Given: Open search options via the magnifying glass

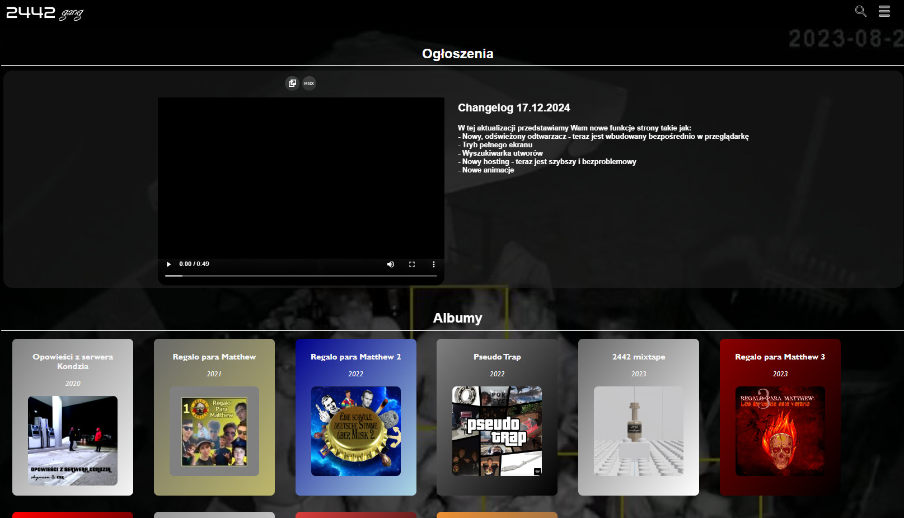Looking at the screenshot, I should tap(860, 11).
